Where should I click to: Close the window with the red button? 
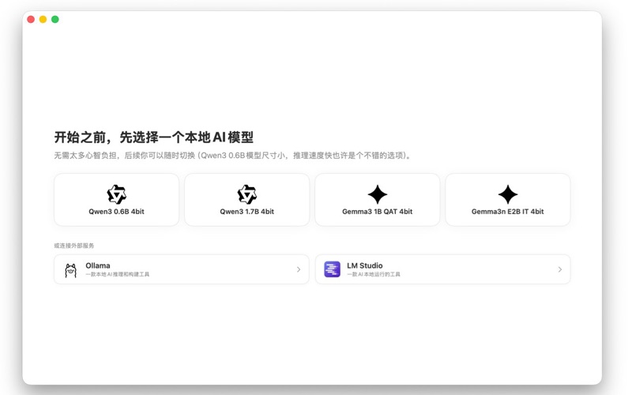pos(31,19)
